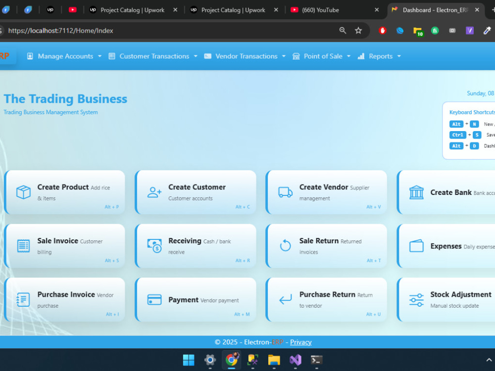This screenshot has width=495, height=371.
Task: Click the Create Bank building icon
Action: pos(416,192)
